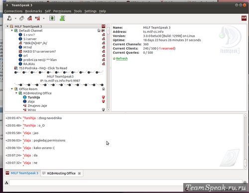The image size is (249, 193).
Task: Open the Tools menu
Action: pos(78,11)
